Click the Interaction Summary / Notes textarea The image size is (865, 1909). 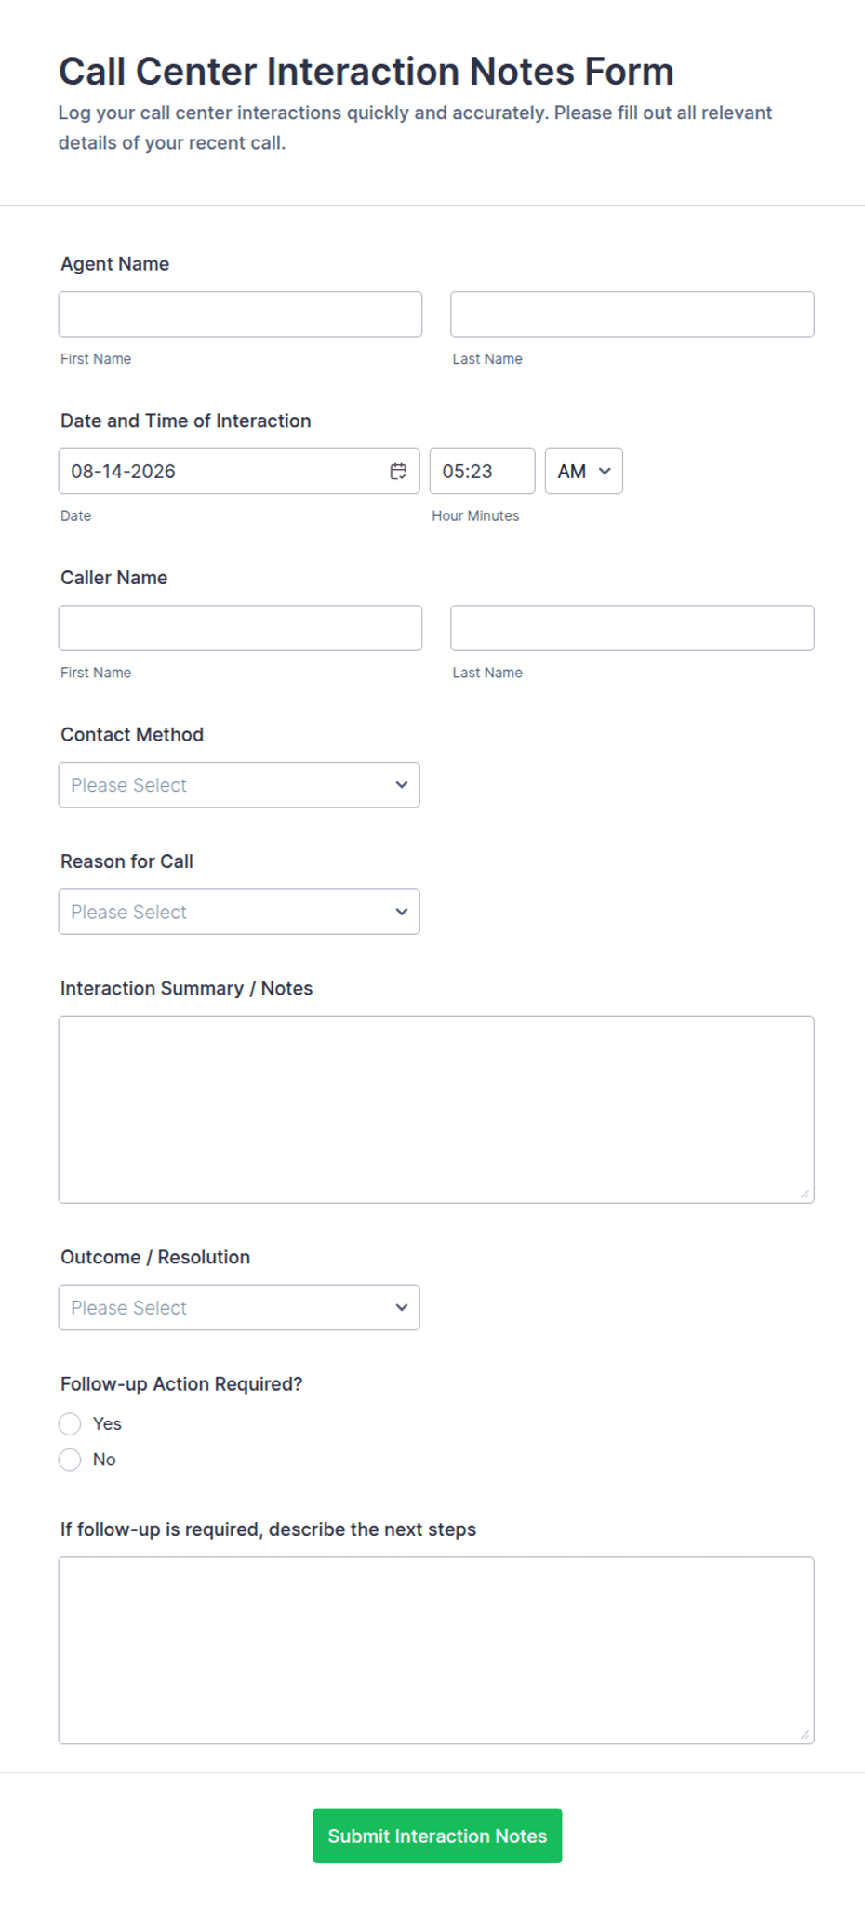click(x=436, y=1110)
